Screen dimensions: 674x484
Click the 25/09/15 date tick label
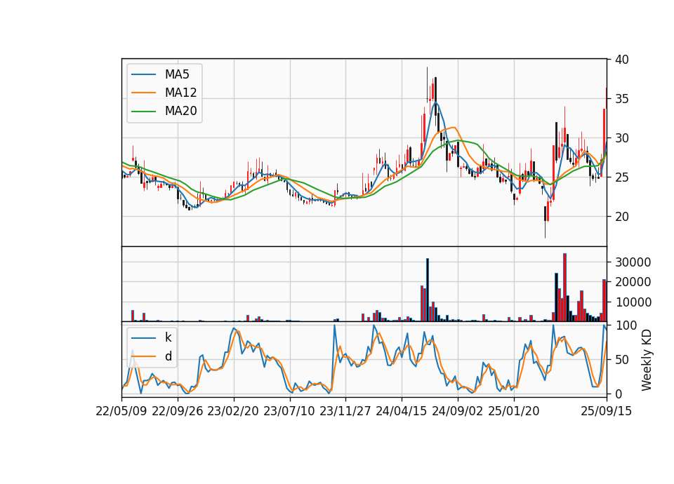pyautogui.click(x=607, y=411)
